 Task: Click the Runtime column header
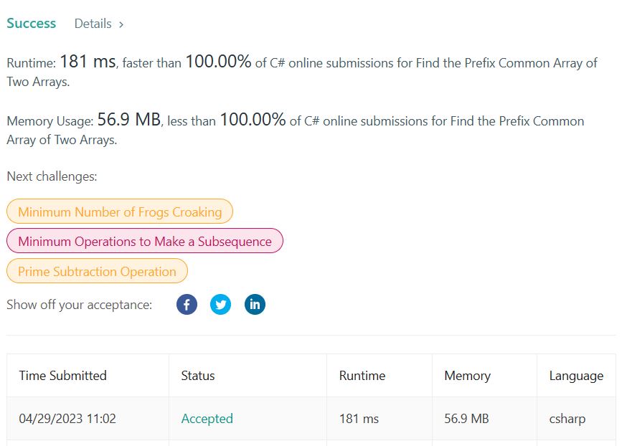click(x=362, y=376)
